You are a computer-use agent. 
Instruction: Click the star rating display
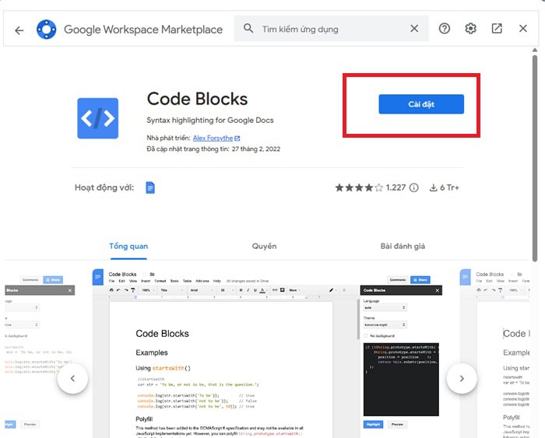[x=359, y=187]
